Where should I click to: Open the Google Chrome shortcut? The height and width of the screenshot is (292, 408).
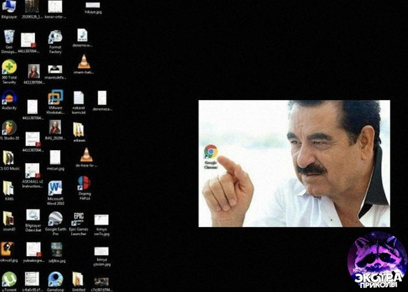click(x=211, y=151)
